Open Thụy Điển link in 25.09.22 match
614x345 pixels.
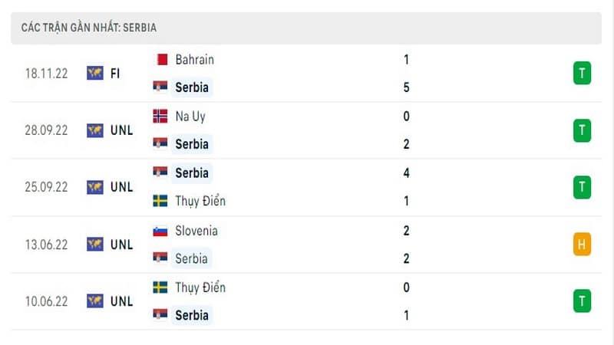(200, 201)
